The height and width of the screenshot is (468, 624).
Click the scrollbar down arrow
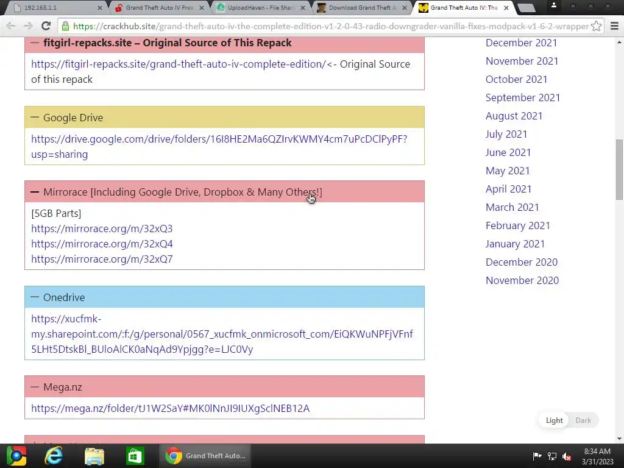[x=619, y=439]
